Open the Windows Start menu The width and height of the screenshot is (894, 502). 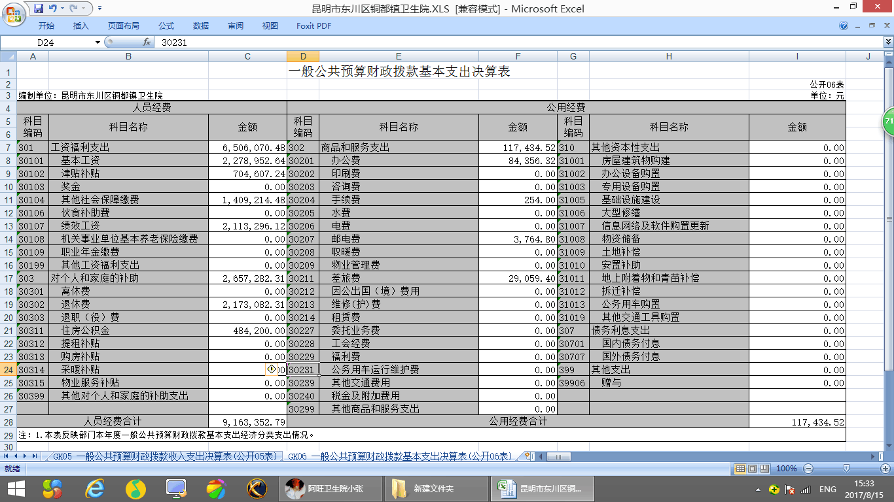16,488
